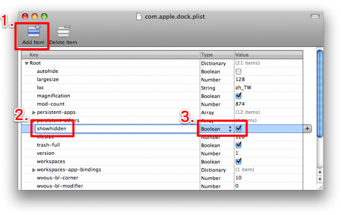341x215 pixels.
Task: Click the toolbar toggle pill button
Action: click(x=315, y=16)
